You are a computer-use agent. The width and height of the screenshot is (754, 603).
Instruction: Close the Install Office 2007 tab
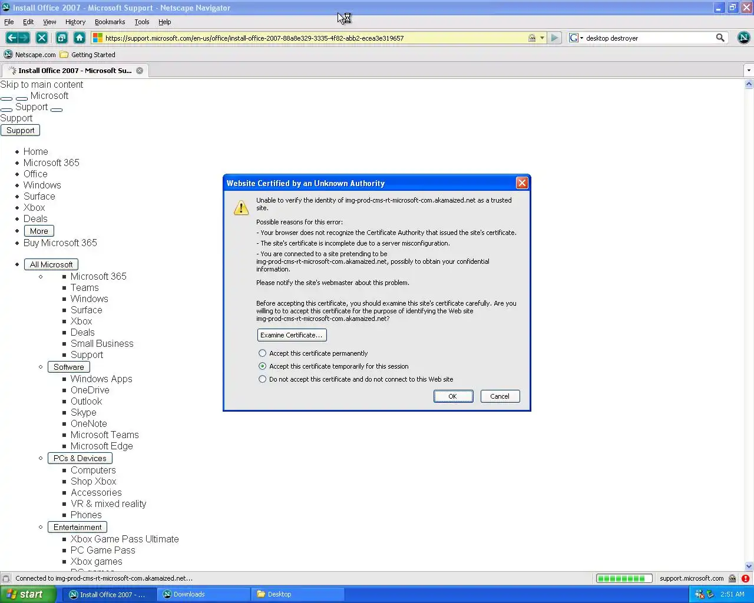(x=140, y=71)
